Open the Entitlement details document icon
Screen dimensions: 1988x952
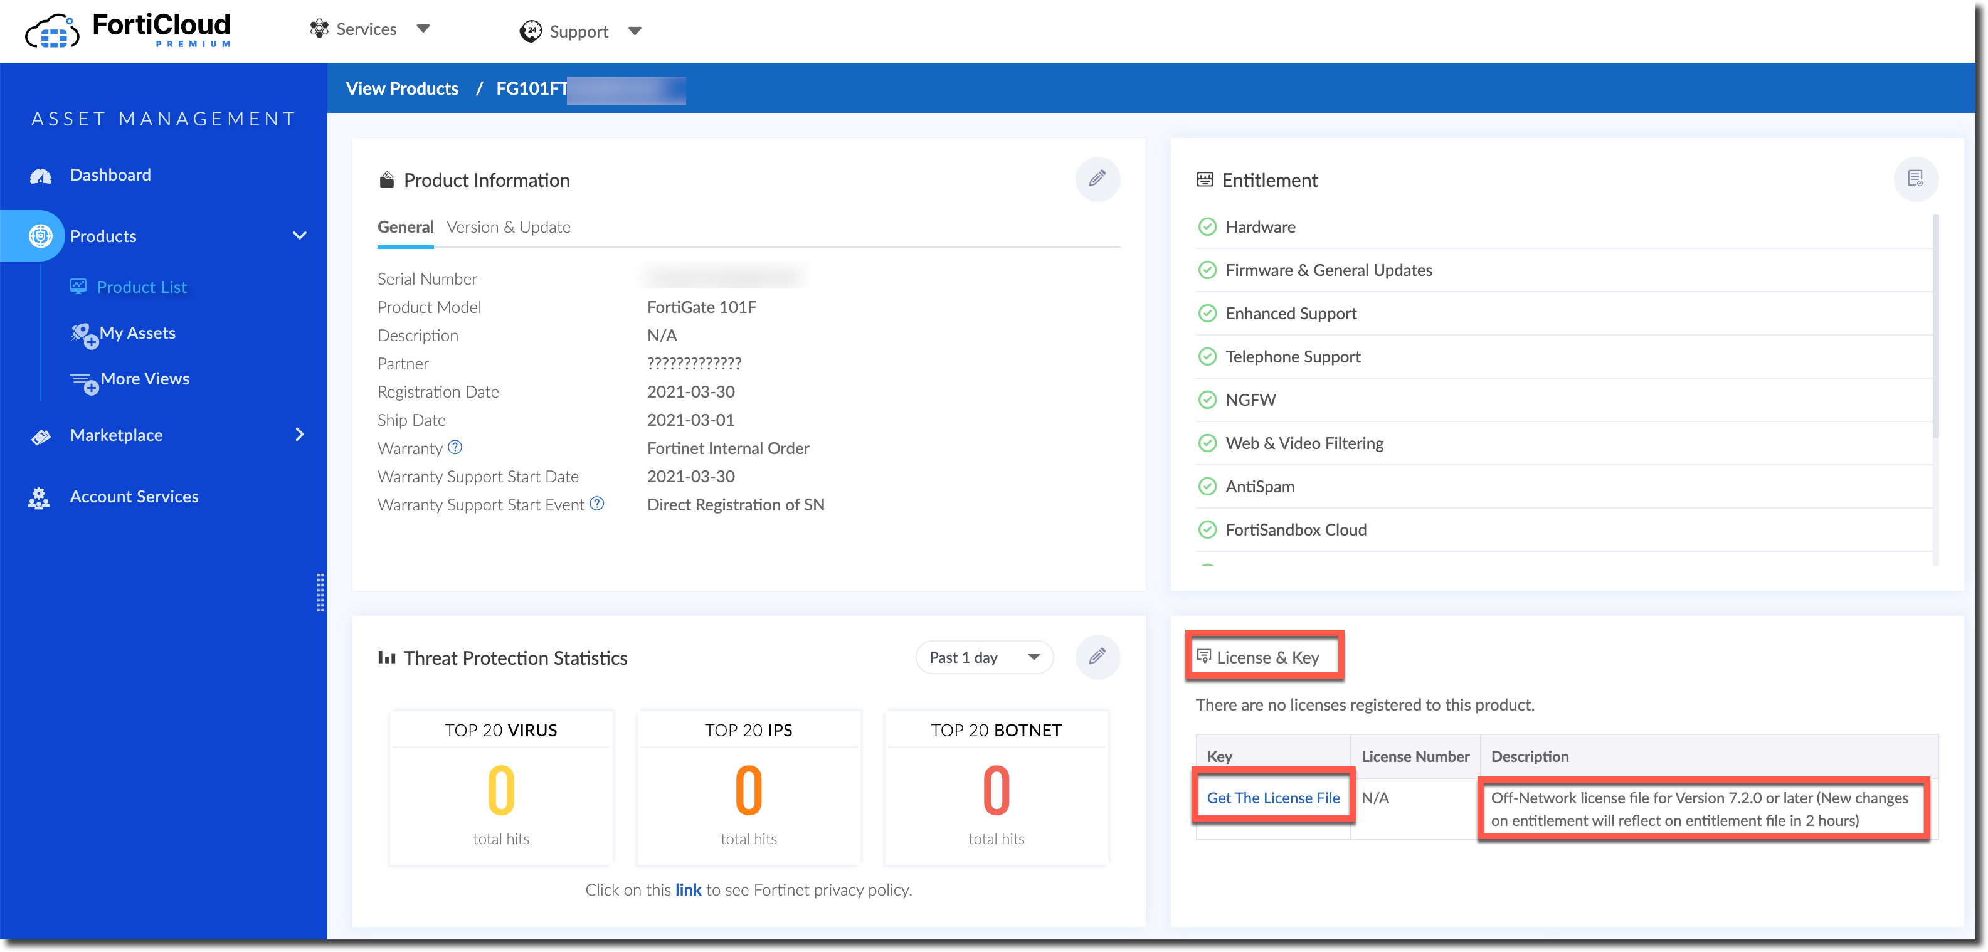[1915, 179]
